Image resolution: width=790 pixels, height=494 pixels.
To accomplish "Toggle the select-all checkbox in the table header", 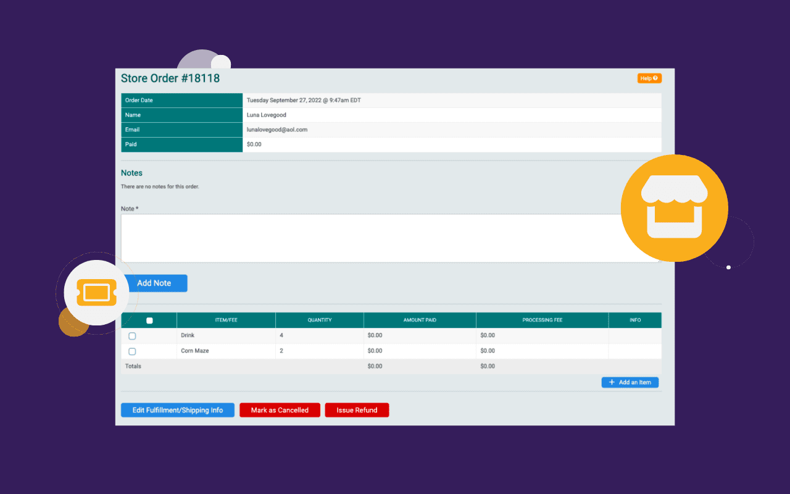I will [x=148, y=319].
